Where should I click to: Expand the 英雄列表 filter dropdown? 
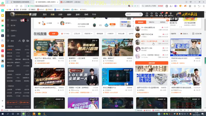click(x=88, y=34)
